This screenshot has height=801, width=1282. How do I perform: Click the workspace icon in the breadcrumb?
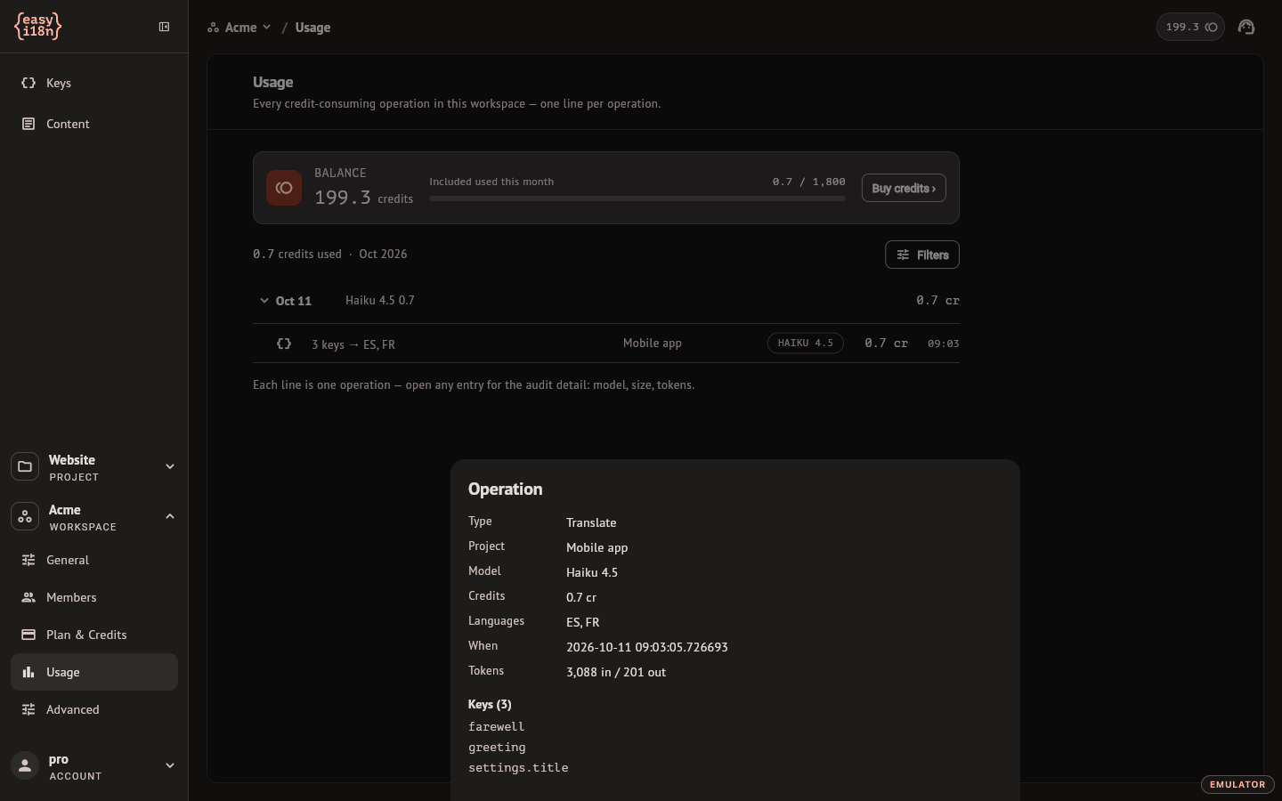pyautogui.click(x=213, y=28)
